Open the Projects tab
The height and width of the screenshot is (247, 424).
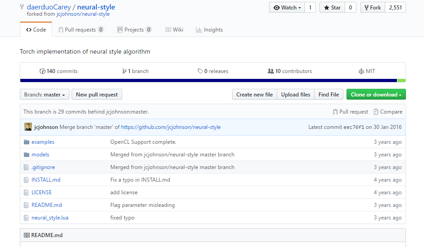tap(134, 30)
